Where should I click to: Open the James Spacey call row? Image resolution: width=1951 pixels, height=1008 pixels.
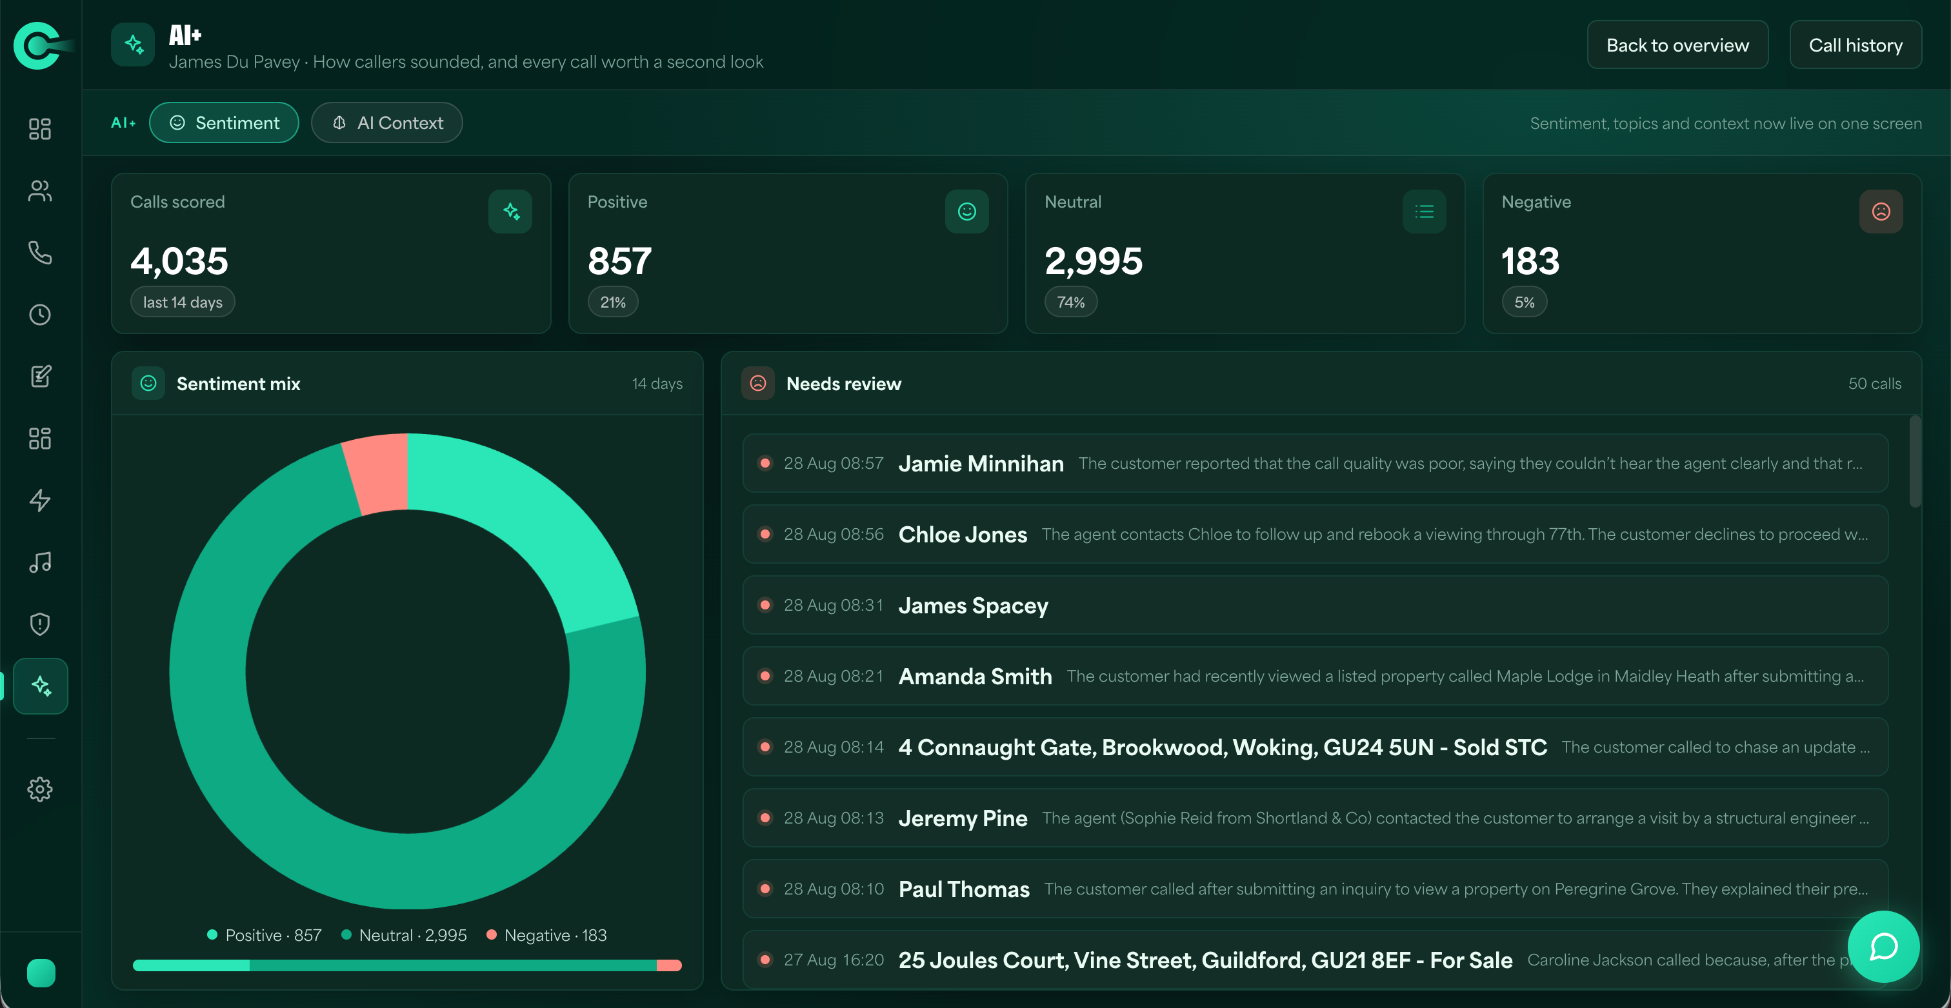coord(1316,605)
